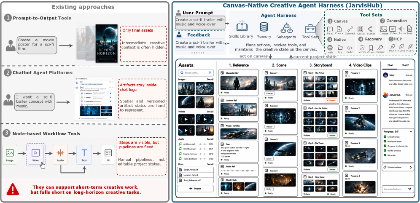This screenshot has width=420, height=203.
Task: Click the Audio node in workflow pipeline
Action: pos(60,155)
